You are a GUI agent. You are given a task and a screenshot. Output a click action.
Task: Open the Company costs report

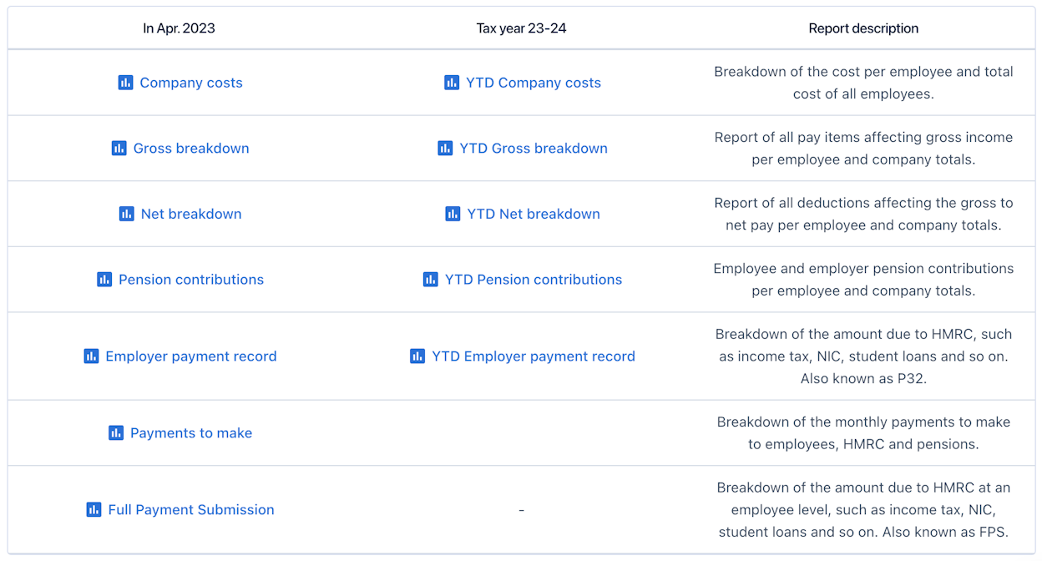[191, 83]
